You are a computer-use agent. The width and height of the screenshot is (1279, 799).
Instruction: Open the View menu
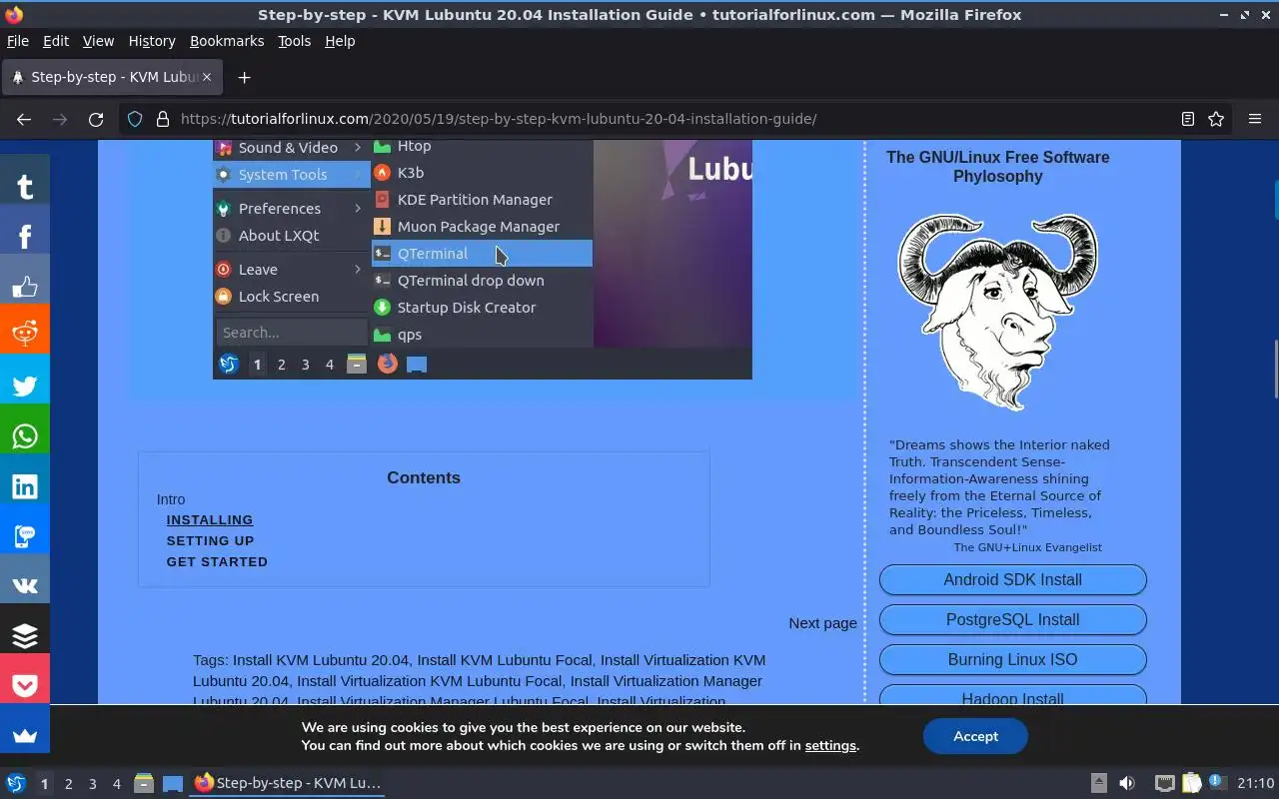pyautogui.click(x=98, y=41)
